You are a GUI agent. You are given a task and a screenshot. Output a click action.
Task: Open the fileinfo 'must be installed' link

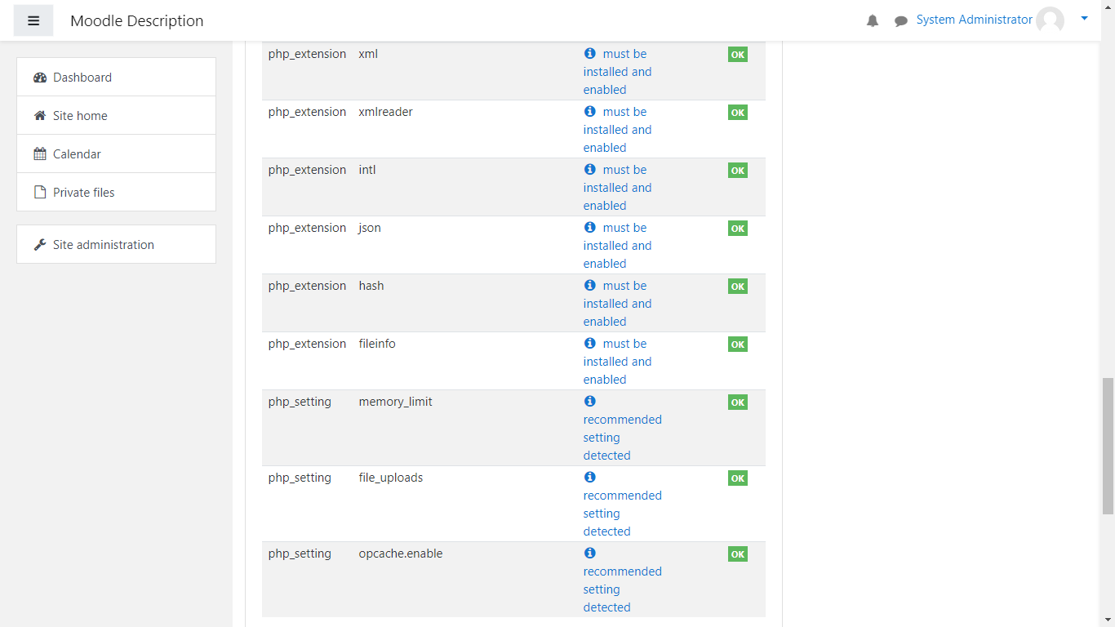coord(617,362)
